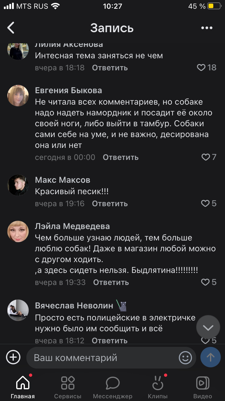Like Лилия Аксенова's comment
This screenshot has height=401, width=225.
click(201, 68)
